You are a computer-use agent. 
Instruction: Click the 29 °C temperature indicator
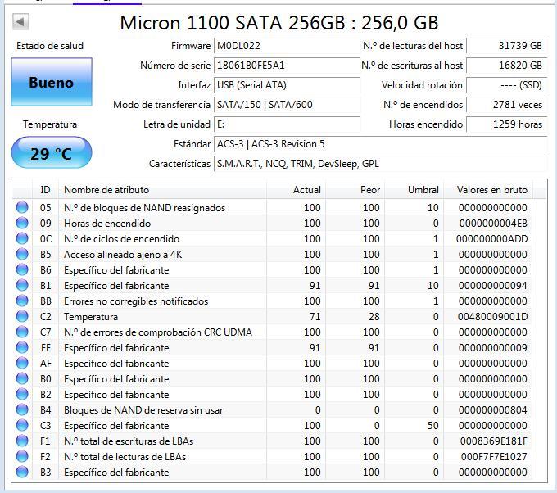coord(52,152)
